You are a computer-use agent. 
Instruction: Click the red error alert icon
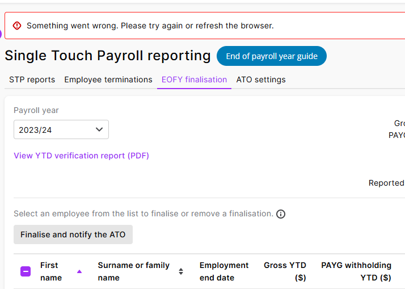(17, 26)
